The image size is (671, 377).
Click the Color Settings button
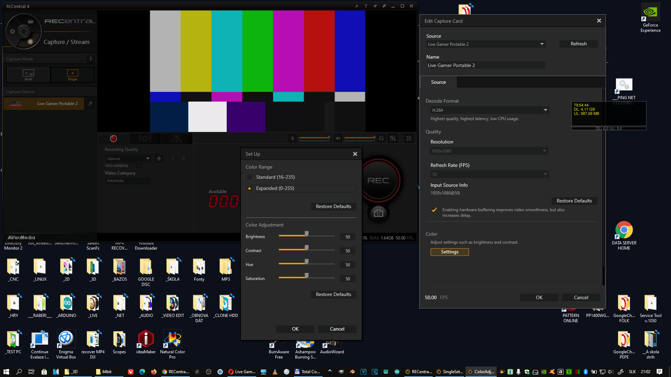pyautogui.click(x=449, y=252)
